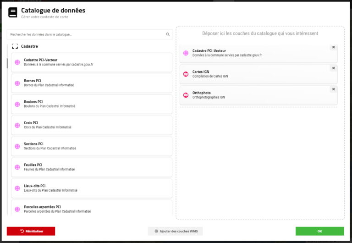Click the catalogue book icon in header

(x=13, y=12)
